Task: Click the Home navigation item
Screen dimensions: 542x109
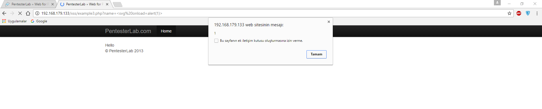Action: coord(166,31)
